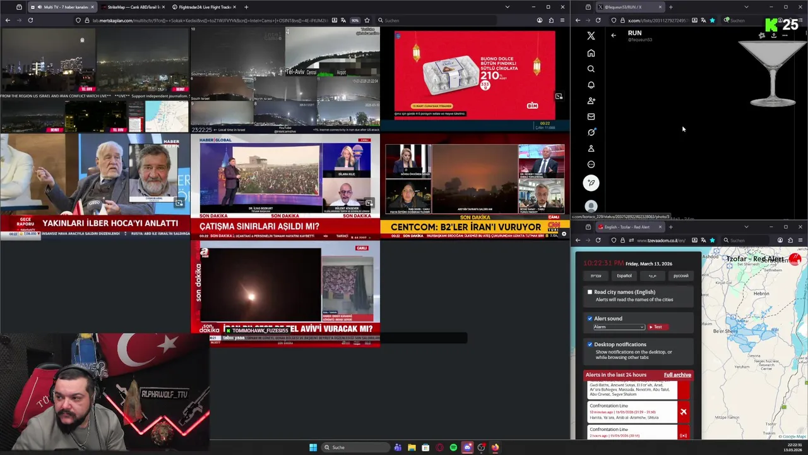The height and width of the screenshot is (455, 808).
Task: Share the RUN list
Action: (773, 35)
